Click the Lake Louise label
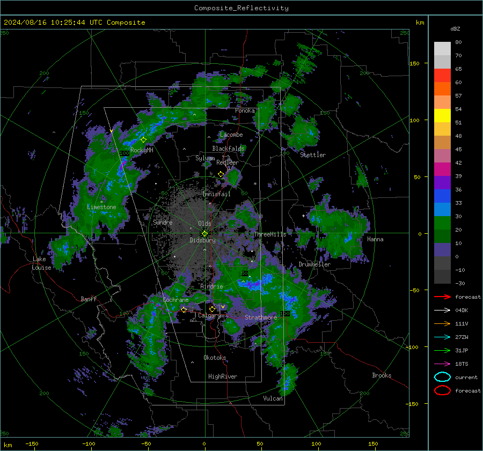Image resolution: width=483 pixels, height=451 pixels. 42,263
